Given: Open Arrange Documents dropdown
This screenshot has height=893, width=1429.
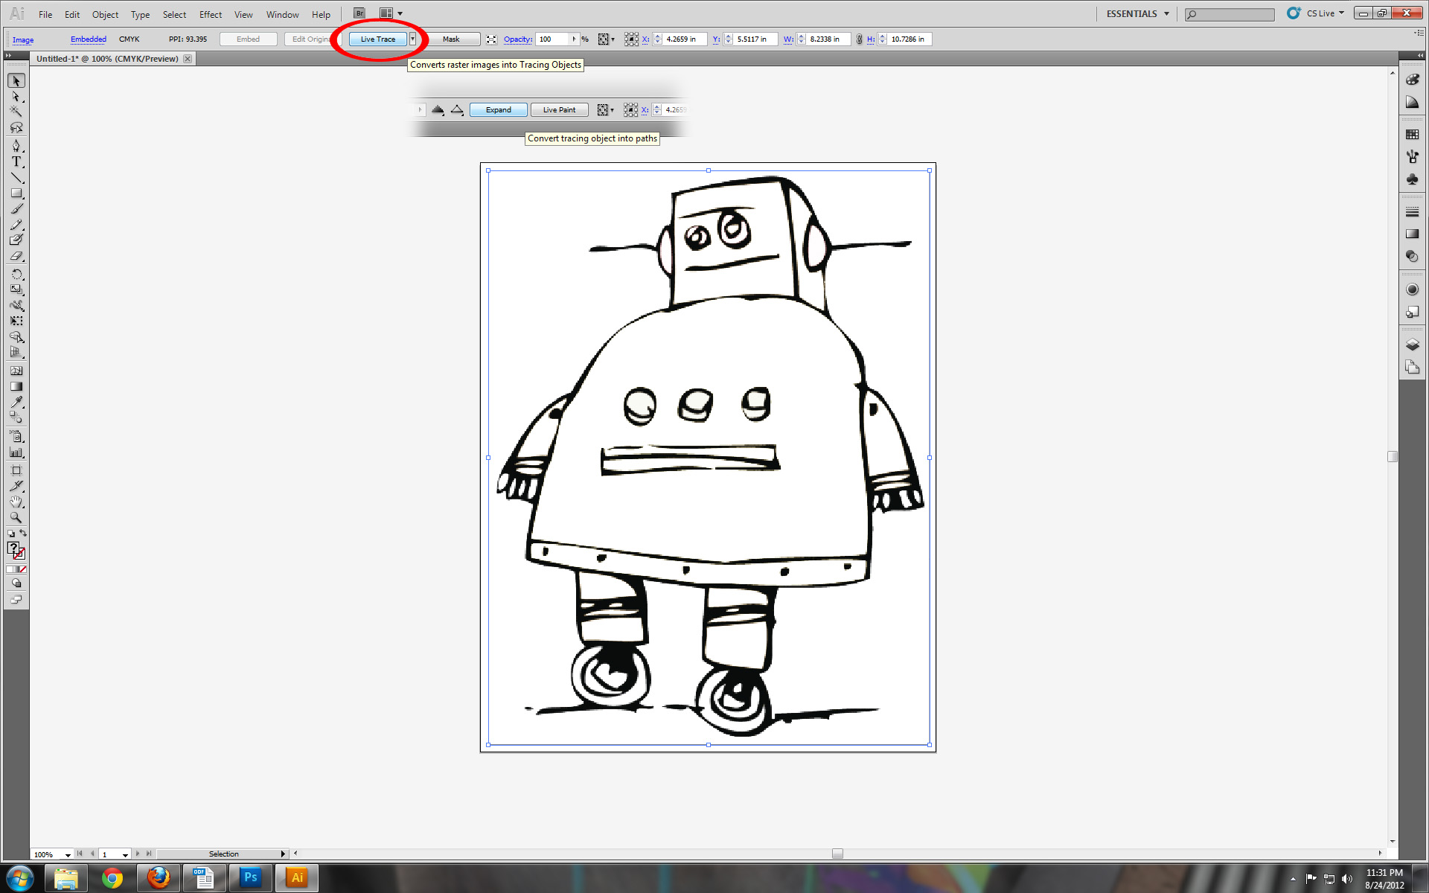Looking at the screenshot, I should (x=391, y=13).
